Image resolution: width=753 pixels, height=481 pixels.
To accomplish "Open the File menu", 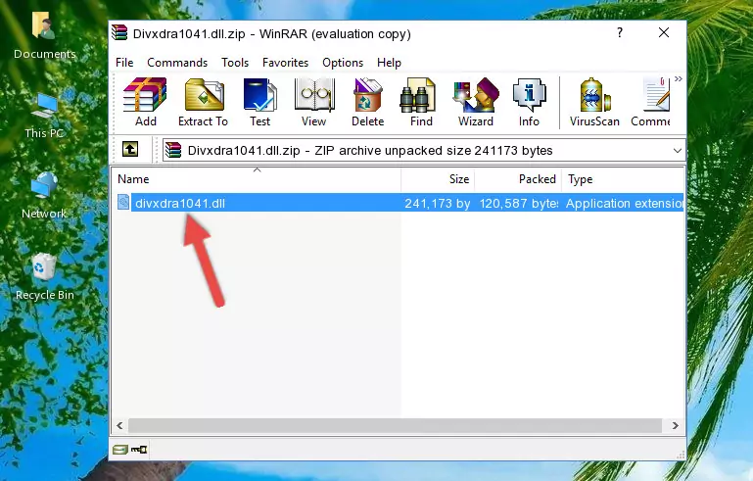I will (x=124, y=63).
